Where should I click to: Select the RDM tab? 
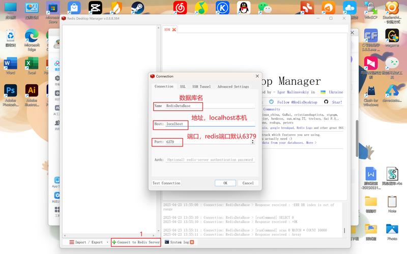click(x=167, y=29)
